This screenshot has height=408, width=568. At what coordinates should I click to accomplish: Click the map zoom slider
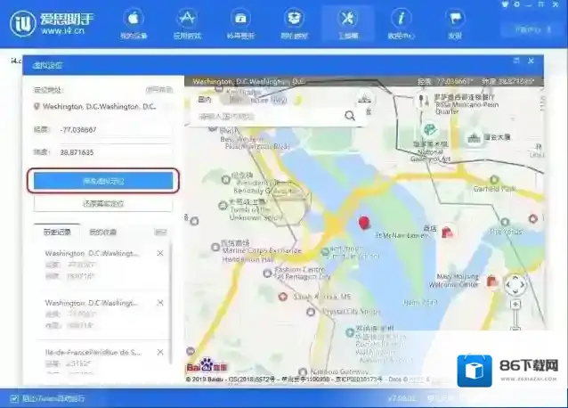515,330
